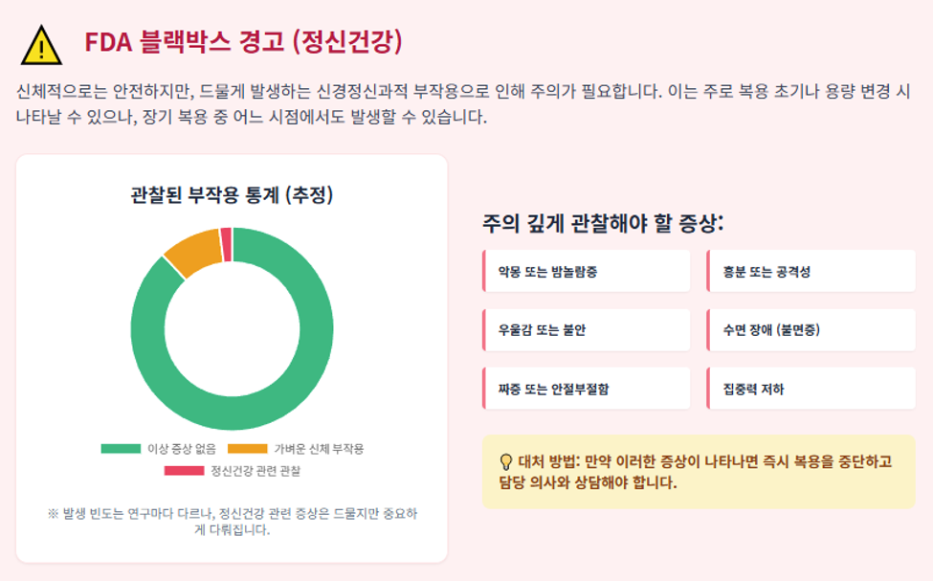Select the 수면 장애 (불면증) symptom card

811,330
